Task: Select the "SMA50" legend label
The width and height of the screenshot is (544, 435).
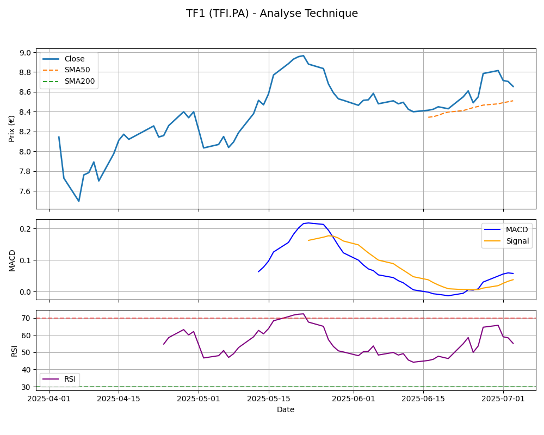Action: pos(77,70)
